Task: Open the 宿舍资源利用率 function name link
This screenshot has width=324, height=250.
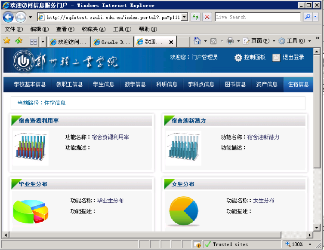Action: tap(110, 137)
